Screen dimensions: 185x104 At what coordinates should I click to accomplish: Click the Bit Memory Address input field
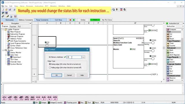pos(74,57)
